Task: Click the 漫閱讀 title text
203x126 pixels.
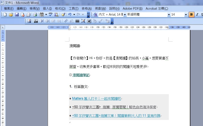Action: (75, 46)
